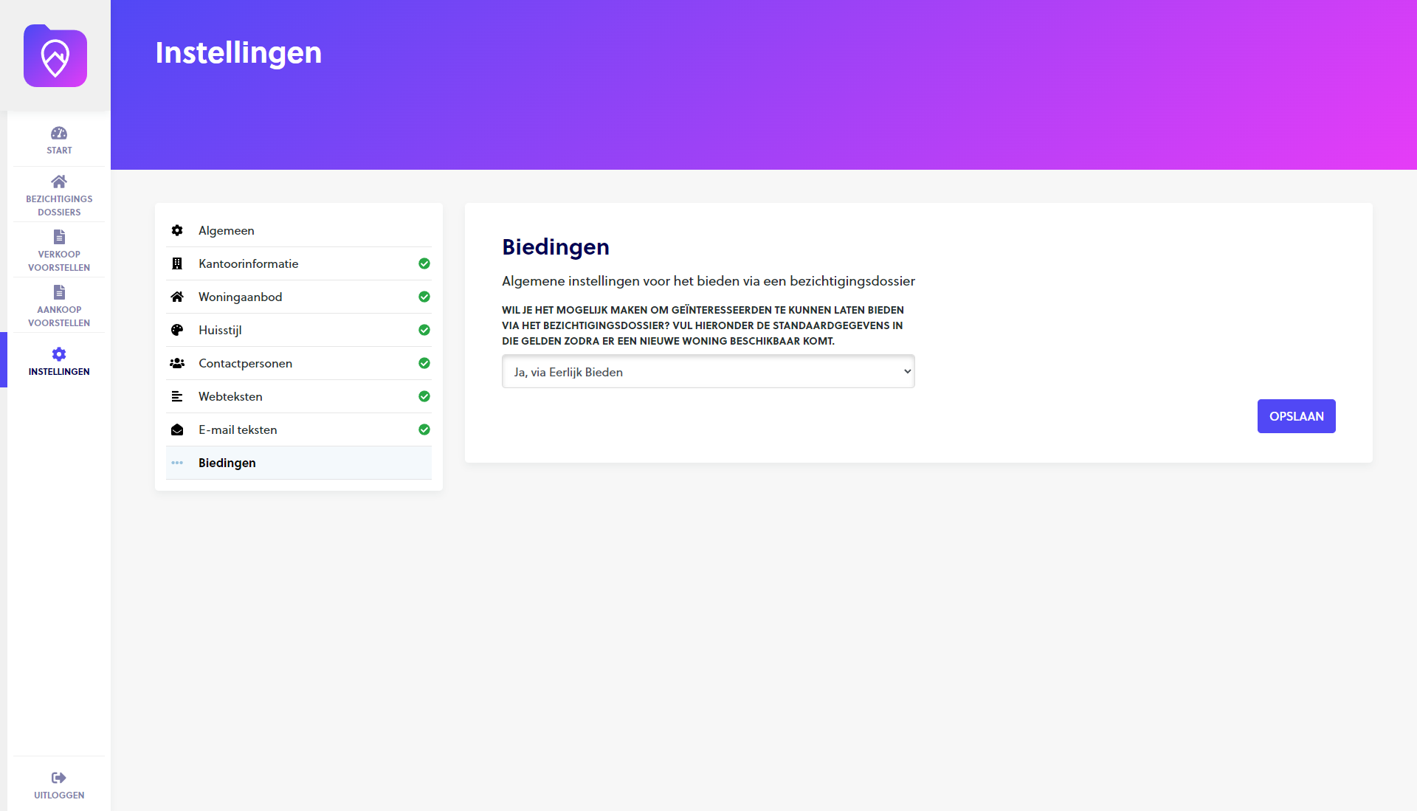Click the building icon beside Kantoorinformatie

pyautogui.click(x=177, y=263)
